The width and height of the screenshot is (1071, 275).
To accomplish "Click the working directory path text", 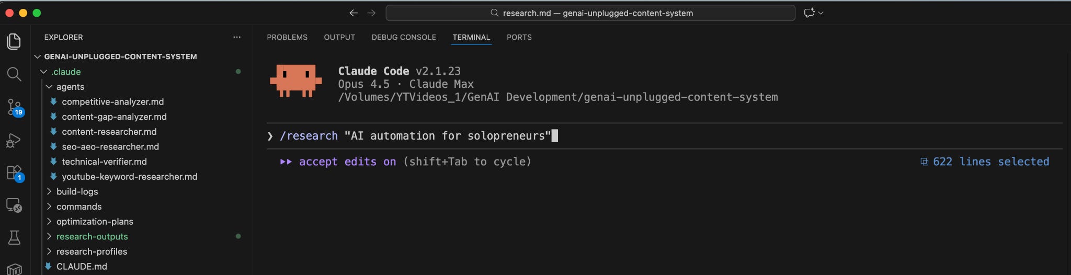I will pos(558,97).
